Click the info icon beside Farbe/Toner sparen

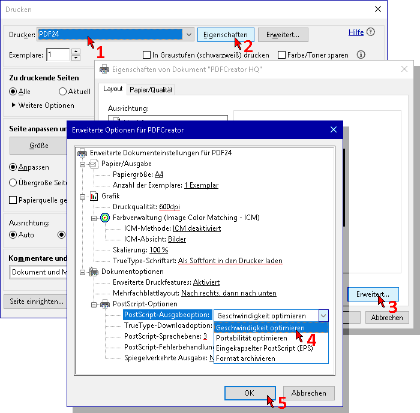(x=361, y=55)
